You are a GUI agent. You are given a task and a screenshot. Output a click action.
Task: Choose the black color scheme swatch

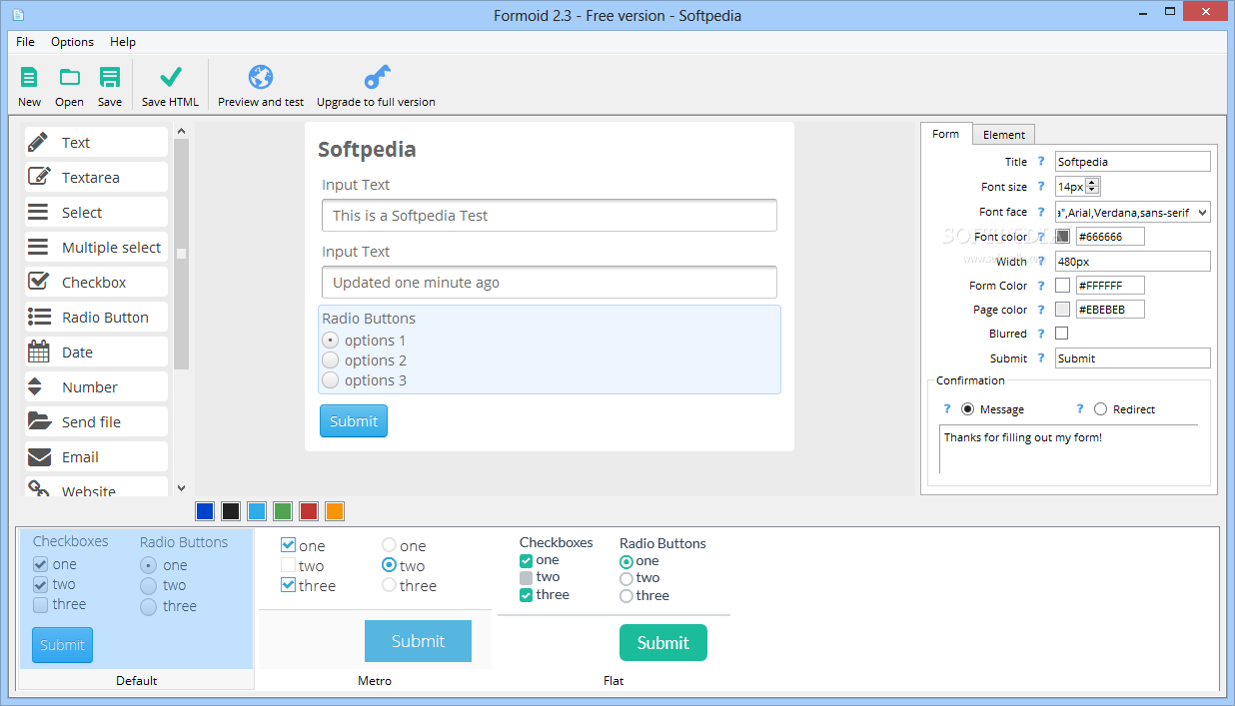pos(231,511)
